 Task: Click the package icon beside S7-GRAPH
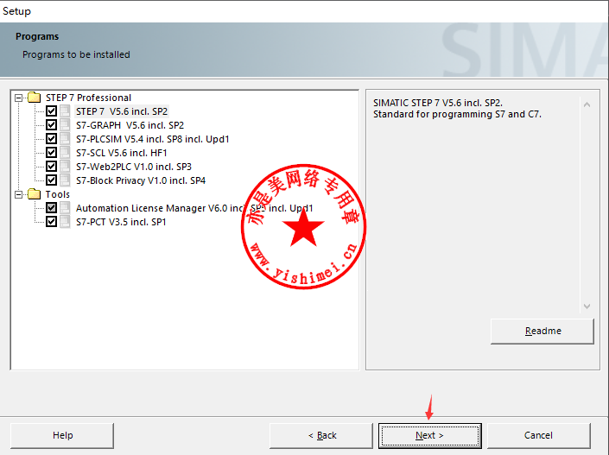pos(66,125)
